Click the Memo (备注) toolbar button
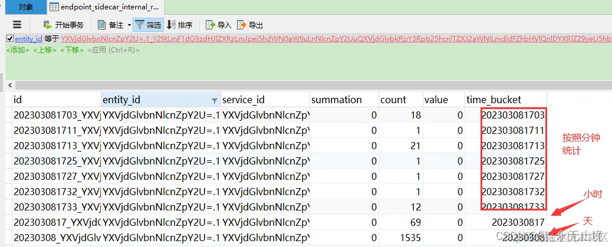 (110, 25)
